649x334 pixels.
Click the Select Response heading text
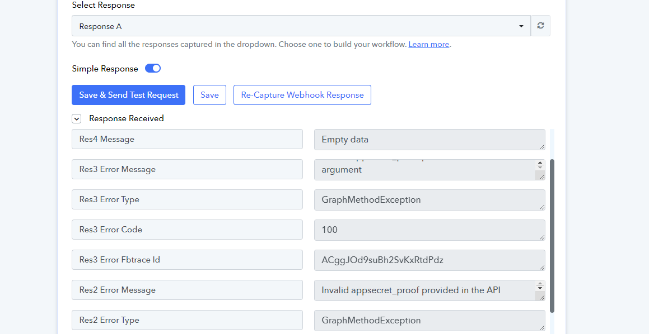pyautogui.click(x=103, y=6)
